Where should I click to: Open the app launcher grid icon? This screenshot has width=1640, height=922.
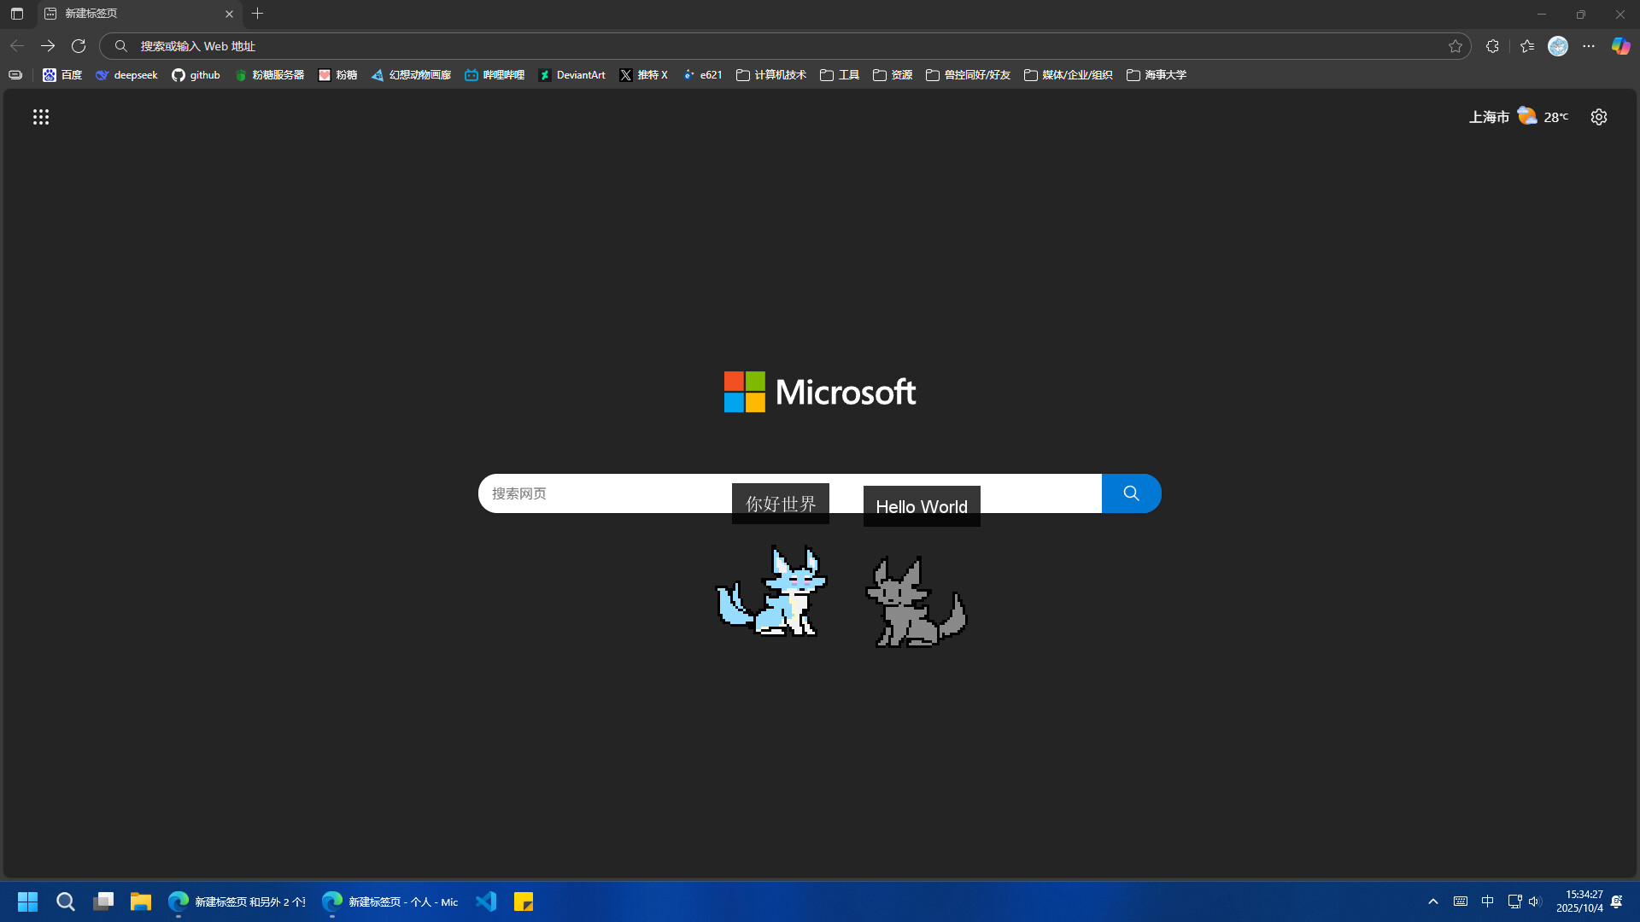41,117
